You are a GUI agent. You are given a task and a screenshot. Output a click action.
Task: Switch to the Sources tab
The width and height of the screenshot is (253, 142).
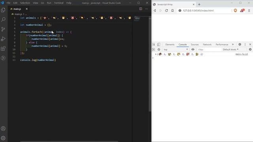click(195, 45)
